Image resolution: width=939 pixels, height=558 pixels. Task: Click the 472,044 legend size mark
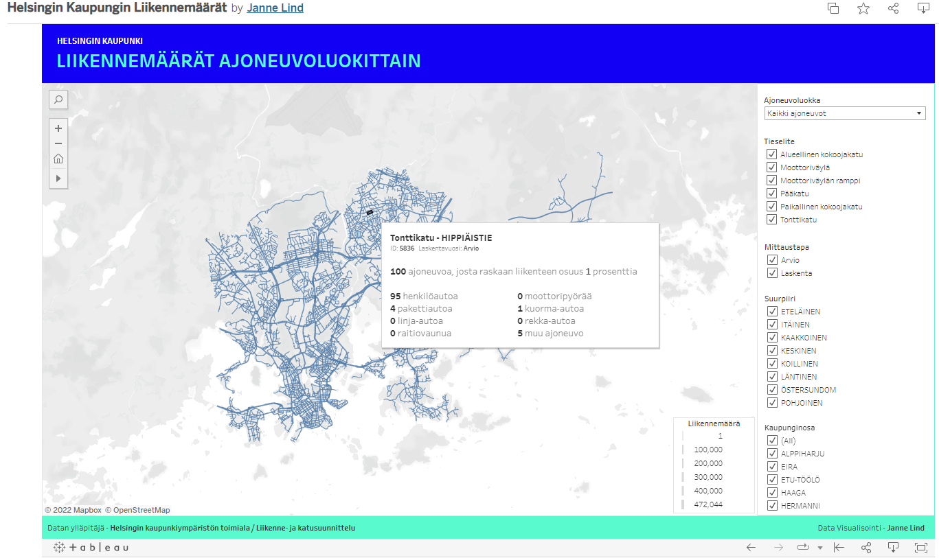tap(683, 504)
